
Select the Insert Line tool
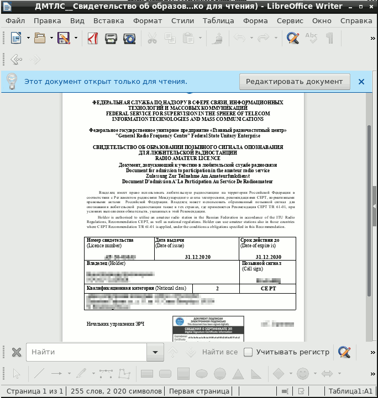point(39,374)
